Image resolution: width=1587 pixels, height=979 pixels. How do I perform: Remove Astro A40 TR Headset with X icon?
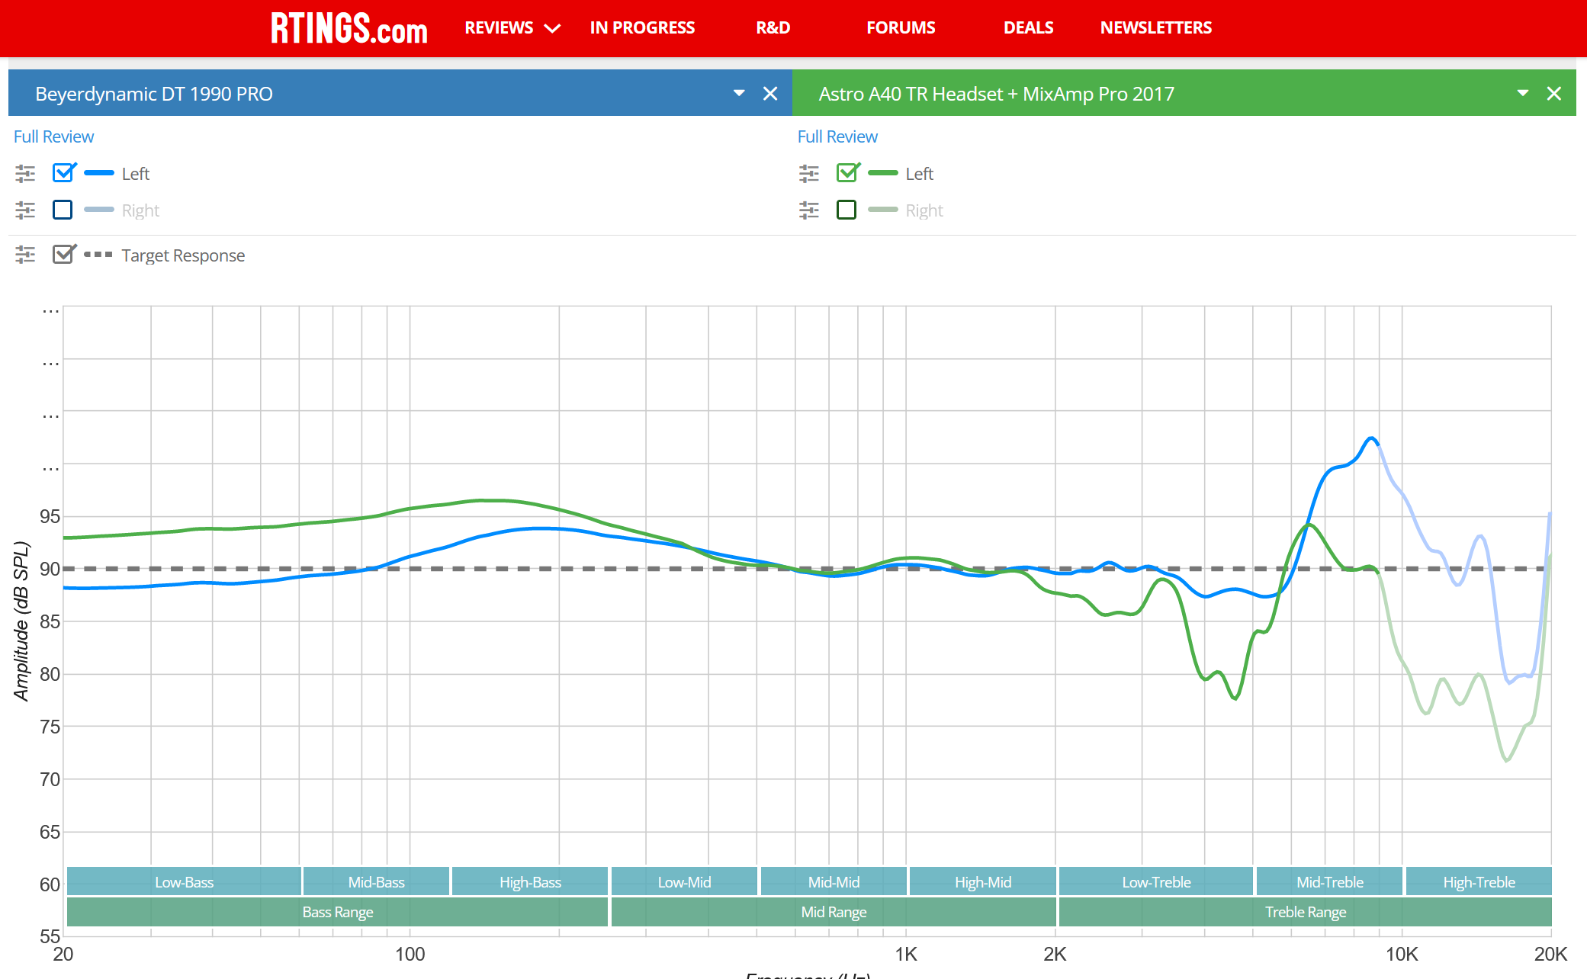(1554, 94)
